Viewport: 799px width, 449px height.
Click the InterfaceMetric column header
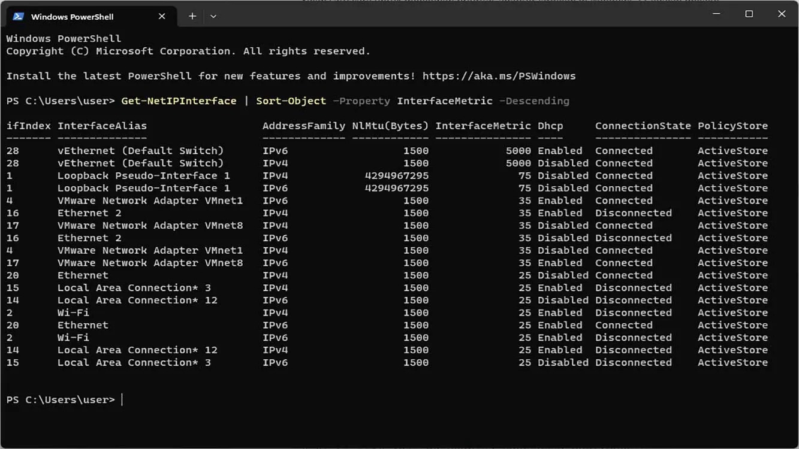[x=483, y=126]
